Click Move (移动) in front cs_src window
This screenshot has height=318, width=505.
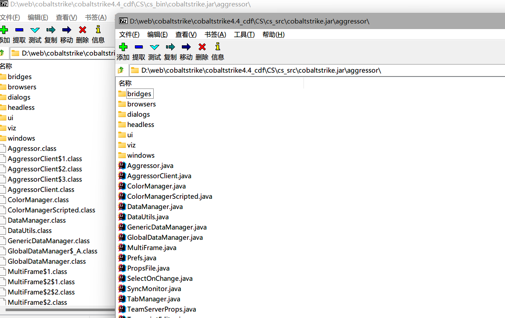click(186, 52)
